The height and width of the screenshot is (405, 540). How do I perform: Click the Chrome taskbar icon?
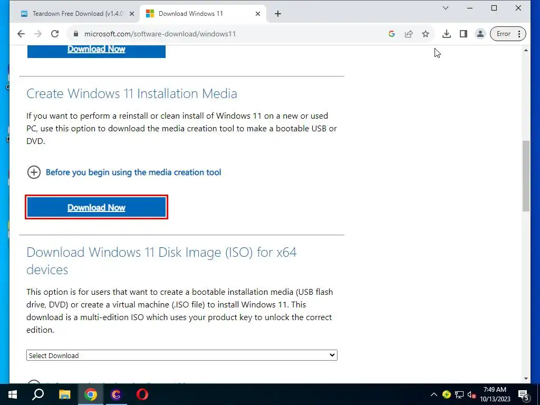pos(91,394)
